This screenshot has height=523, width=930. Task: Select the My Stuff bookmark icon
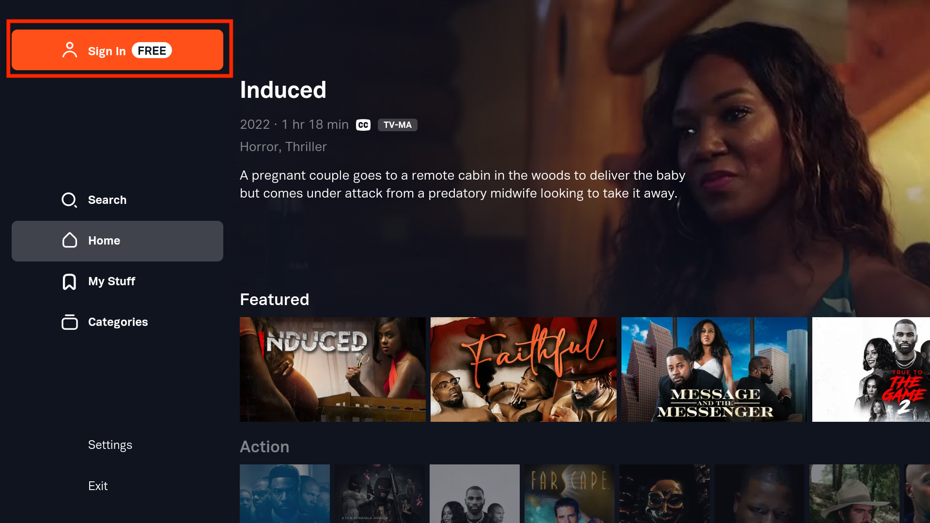tap(69, 282)
